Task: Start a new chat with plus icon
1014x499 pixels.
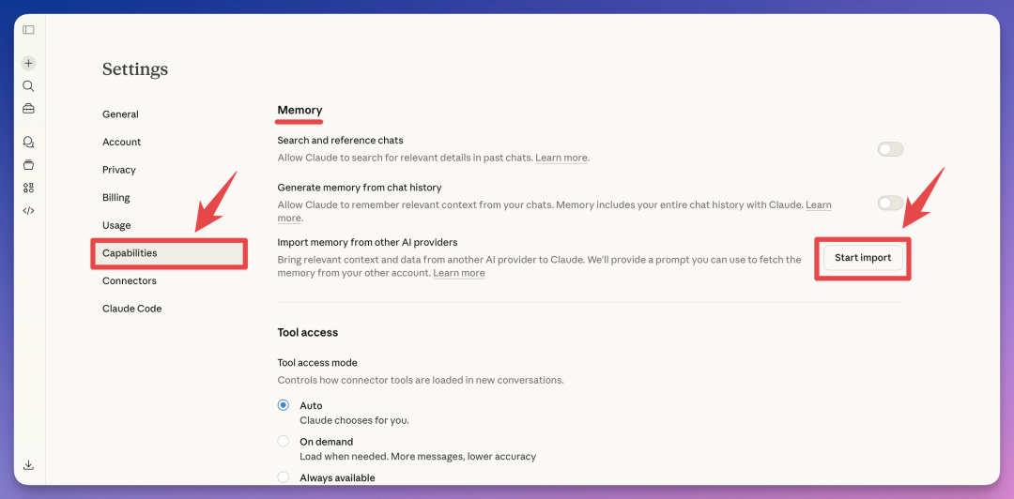Action: (28, 64)
